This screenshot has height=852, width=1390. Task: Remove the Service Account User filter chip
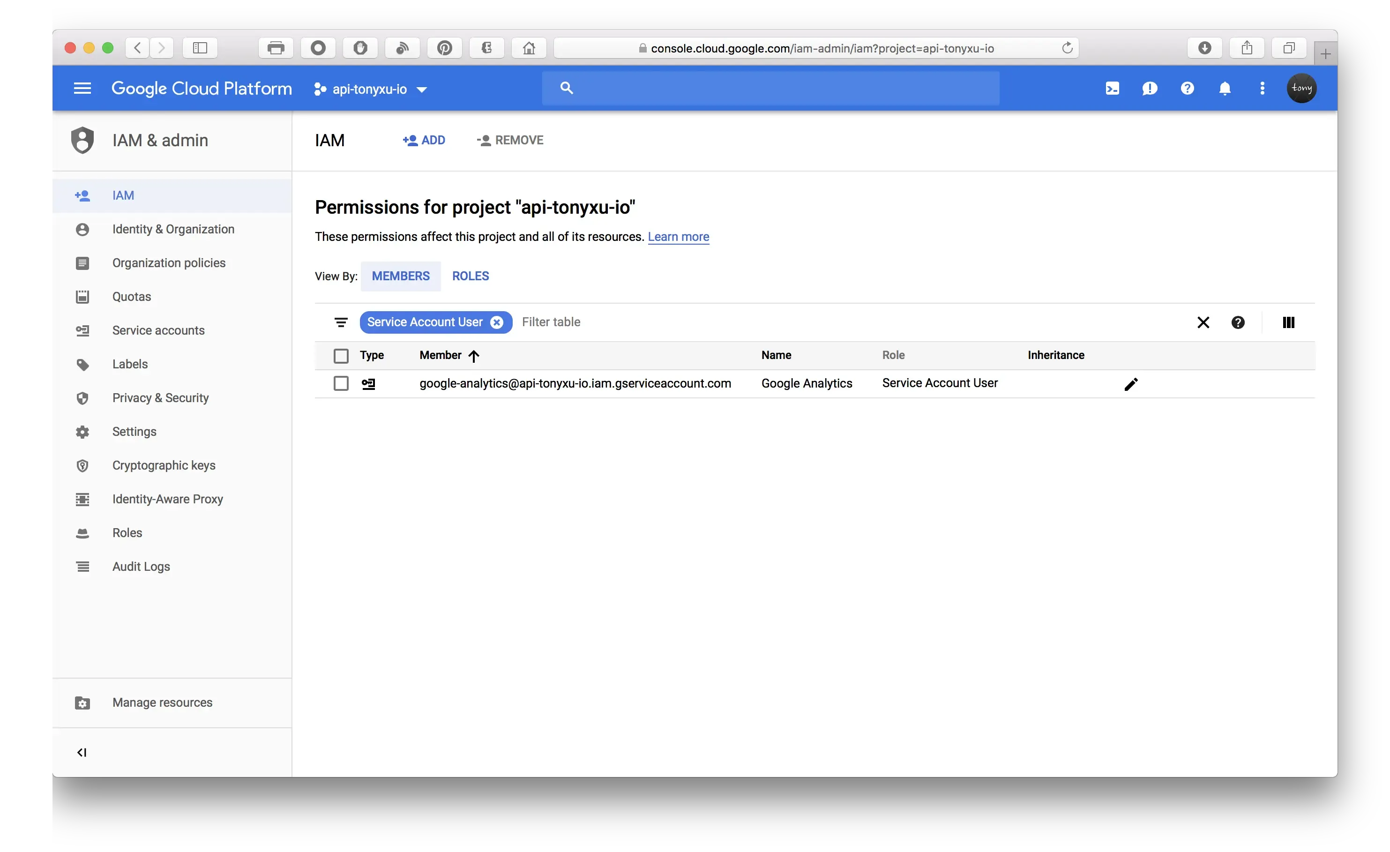point(496,322)
